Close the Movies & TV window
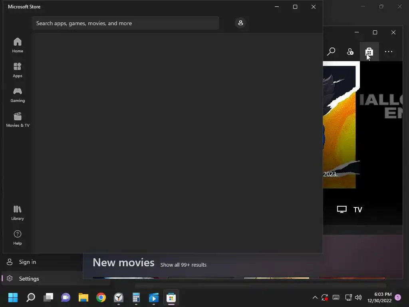Image resolution: width=409 pixels, height=307 pixels. [393, 32]
